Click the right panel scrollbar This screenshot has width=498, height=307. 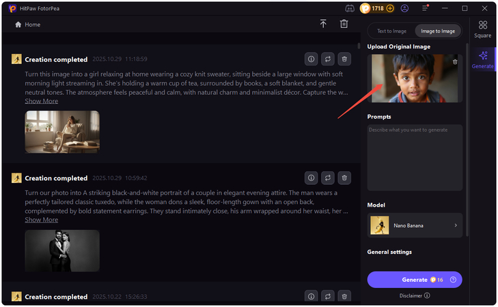(x=467, y=140)
